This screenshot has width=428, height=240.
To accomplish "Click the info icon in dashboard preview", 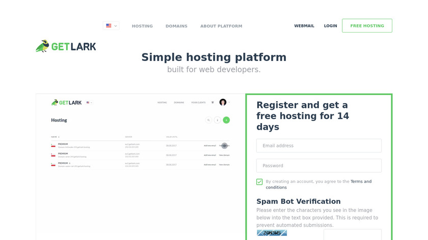I will point(217,120).
